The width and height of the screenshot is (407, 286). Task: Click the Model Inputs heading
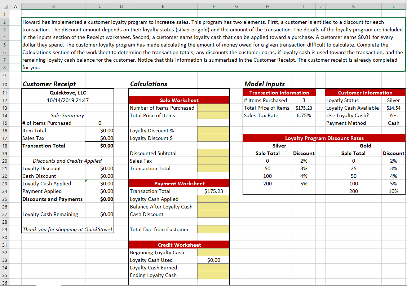point(265,84)
